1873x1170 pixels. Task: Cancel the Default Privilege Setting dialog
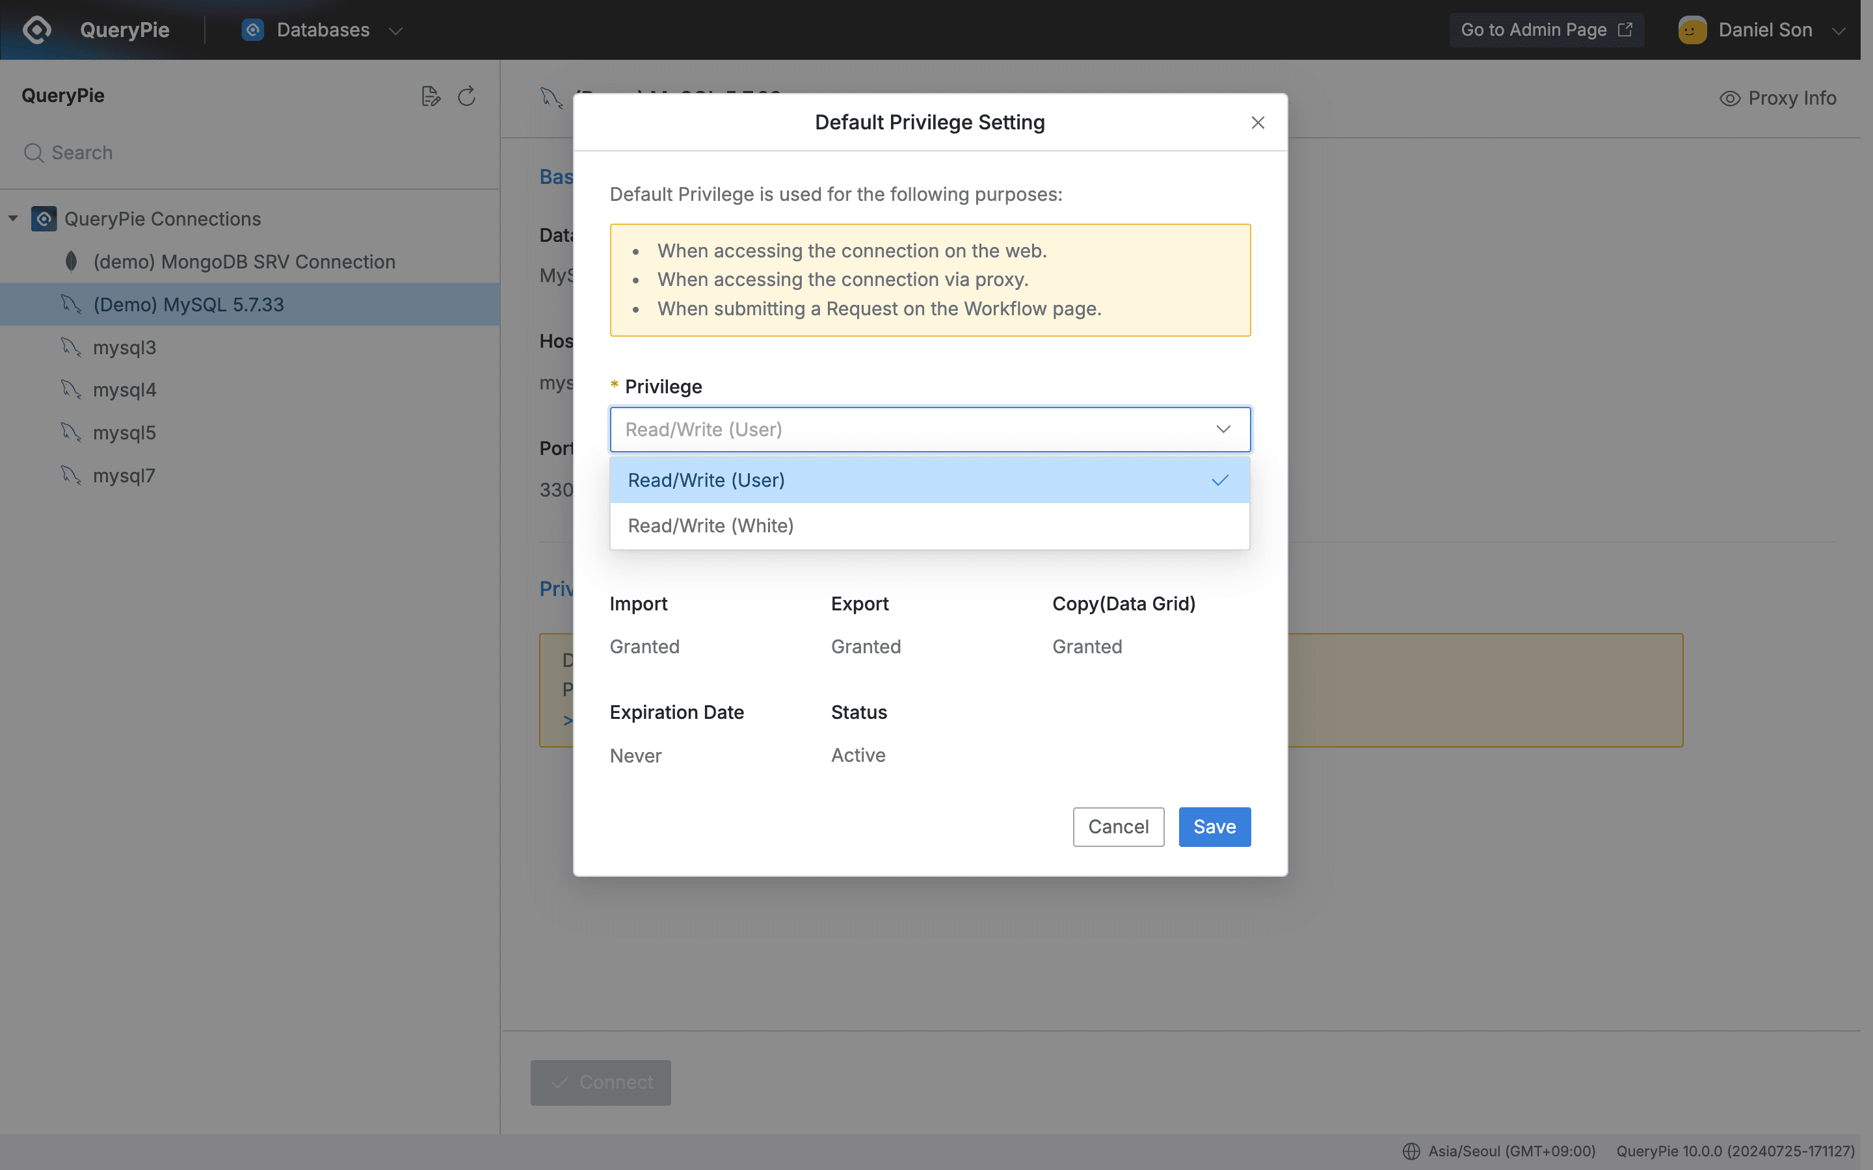pos(1117,826)
